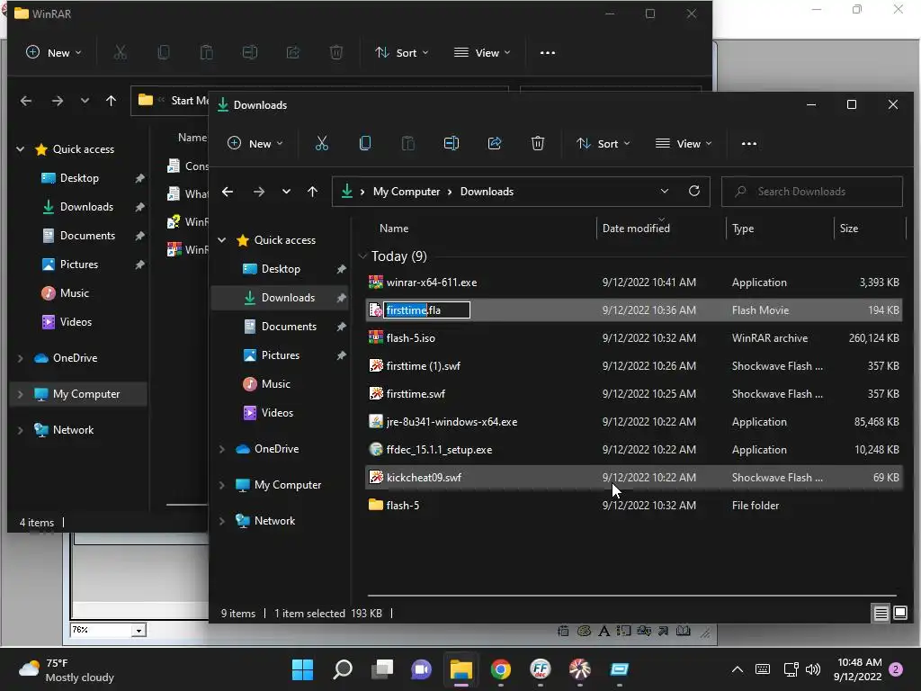Refresh the Downloads folder listing

tap(694, 191)
